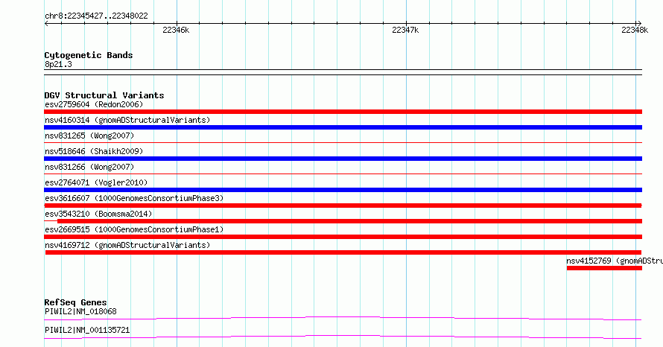Screen dimensions: 663x347
Task: Select the DGV Structural Variants track title
Action: point(104,95)
